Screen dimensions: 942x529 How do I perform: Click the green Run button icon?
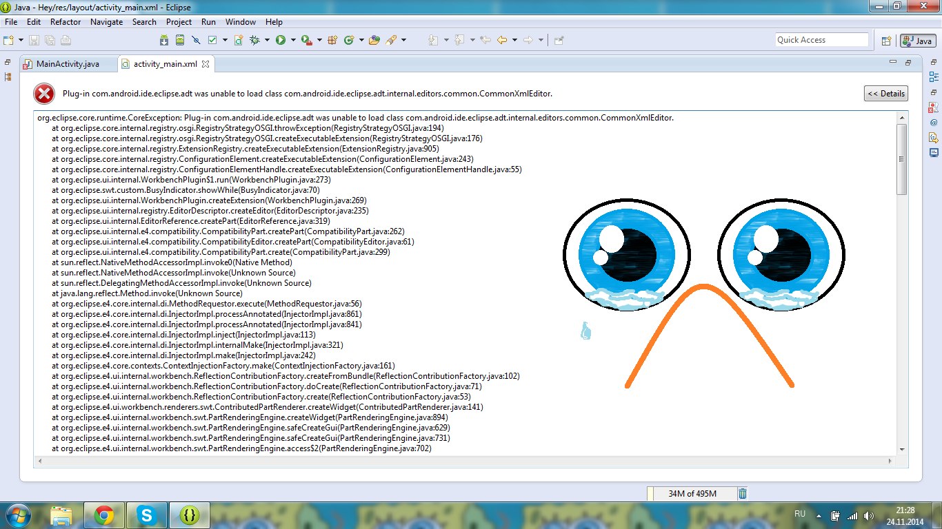pyautogui.click(x=281, y=40)
